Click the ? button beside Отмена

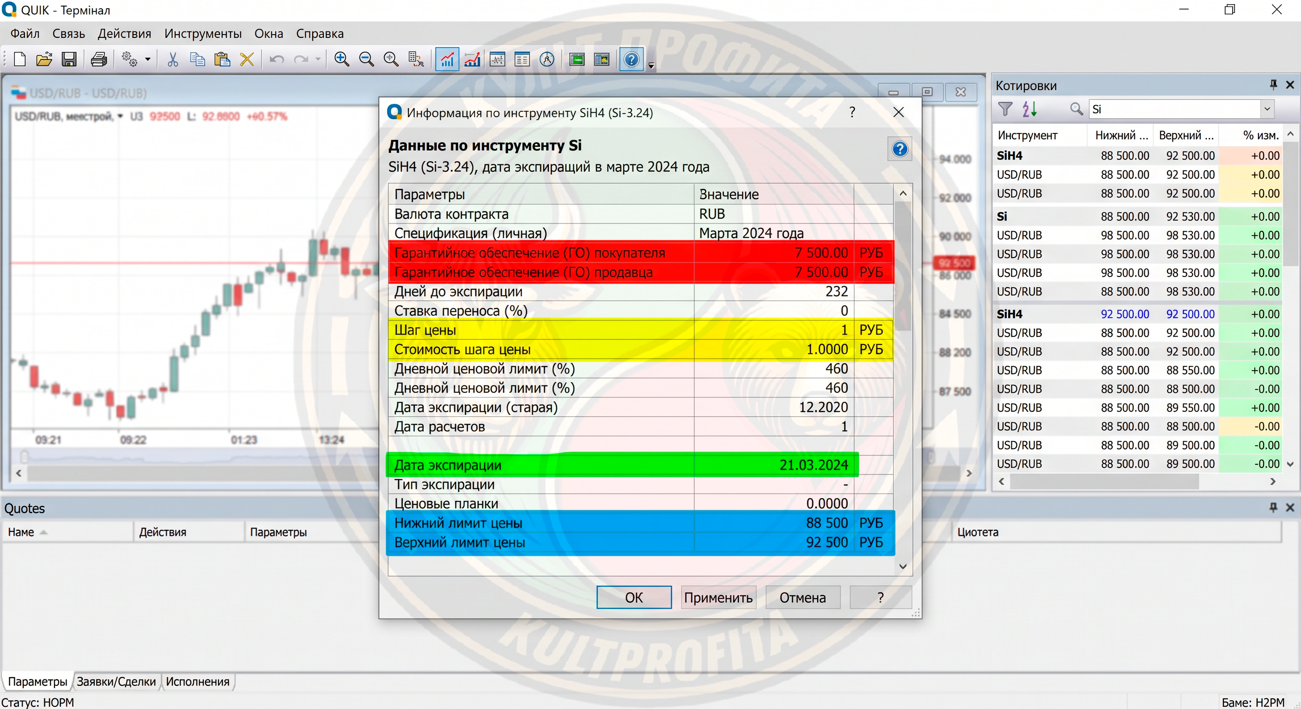880,597
